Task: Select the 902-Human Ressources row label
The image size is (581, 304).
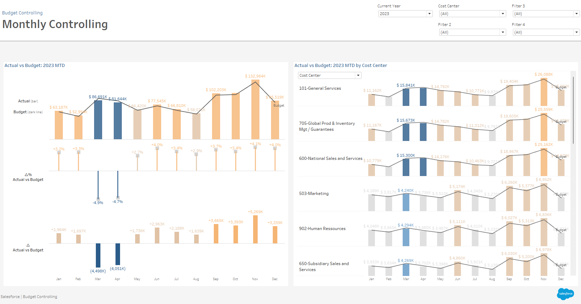Action: pyautogui.click(x=322, y=229)
